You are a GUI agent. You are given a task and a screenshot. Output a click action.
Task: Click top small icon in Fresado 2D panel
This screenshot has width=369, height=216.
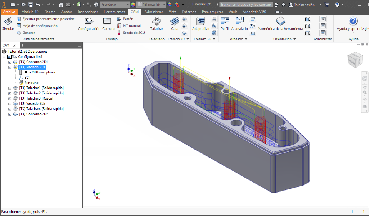(184, 19)
